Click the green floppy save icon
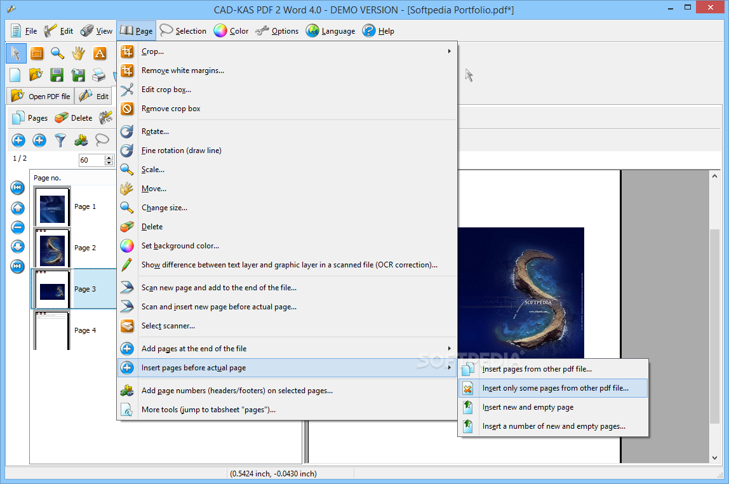The width and height of the screenshot is (729, 484). 57,75
